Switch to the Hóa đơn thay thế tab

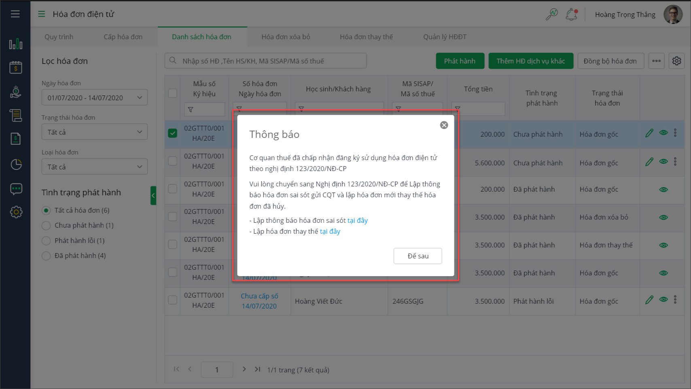point(366,37)
